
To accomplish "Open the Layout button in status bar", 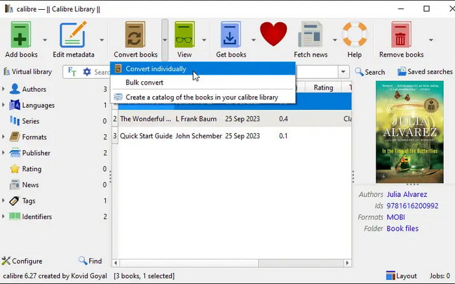I will pos(401,276).
